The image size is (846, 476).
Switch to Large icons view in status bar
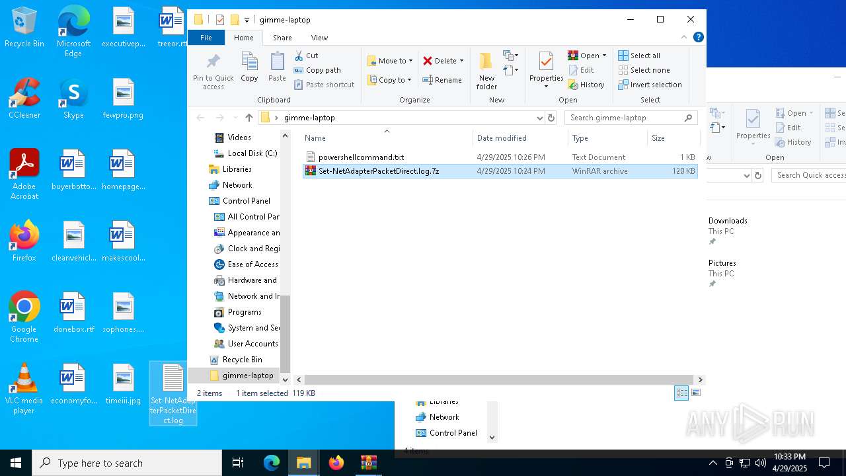[x=695, y=393]
